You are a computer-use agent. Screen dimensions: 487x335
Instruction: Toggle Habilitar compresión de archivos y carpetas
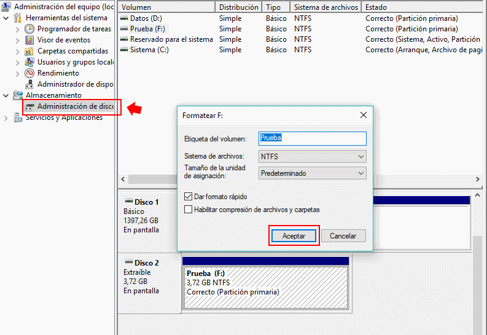(189, 210)
